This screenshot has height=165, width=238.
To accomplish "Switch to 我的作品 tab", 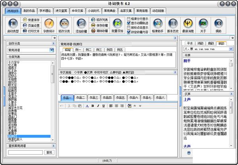I will coord(29,11).
